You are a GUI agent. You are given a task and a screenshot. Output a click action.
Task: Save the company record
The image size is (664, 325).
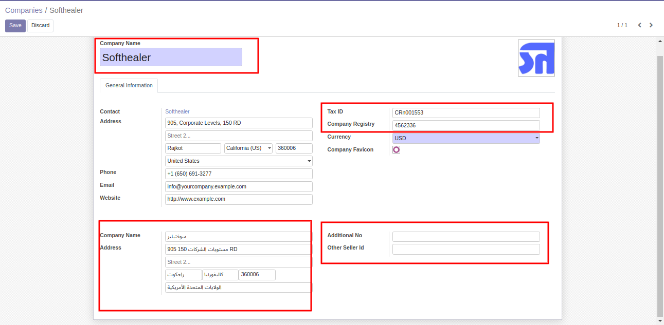(x=15, y=26)
